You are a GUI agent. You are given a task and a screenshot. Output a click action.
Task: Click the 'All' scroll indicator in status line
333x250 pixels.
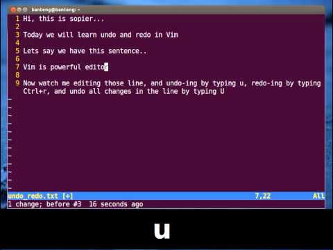318,196
